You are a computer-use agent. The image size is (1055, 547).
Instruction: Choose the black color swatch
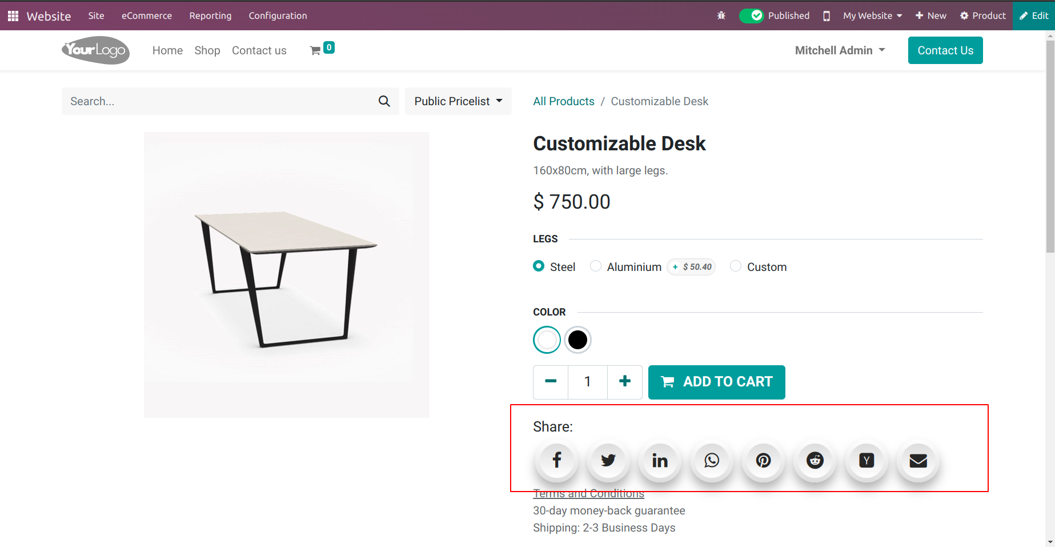click(x=577, y=340)
